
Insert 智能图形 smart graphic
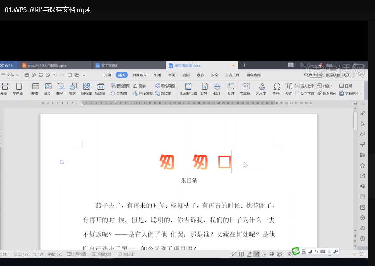(120, 86)
